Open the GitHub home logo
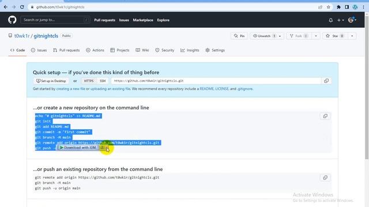The height and width of the screenshot is (207, 369). (x=12, y=20)
